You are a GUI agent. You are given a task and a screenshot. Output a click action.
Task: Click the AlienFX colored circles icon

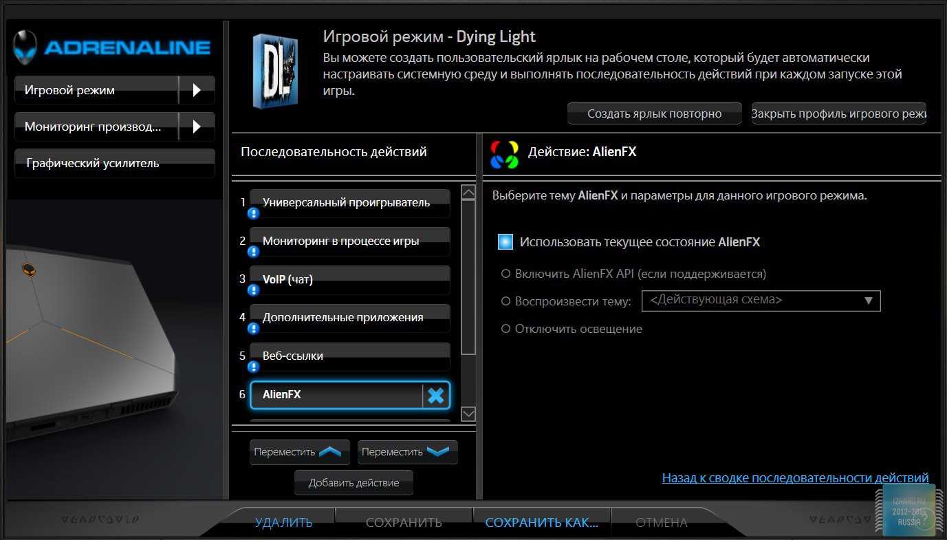504,154
